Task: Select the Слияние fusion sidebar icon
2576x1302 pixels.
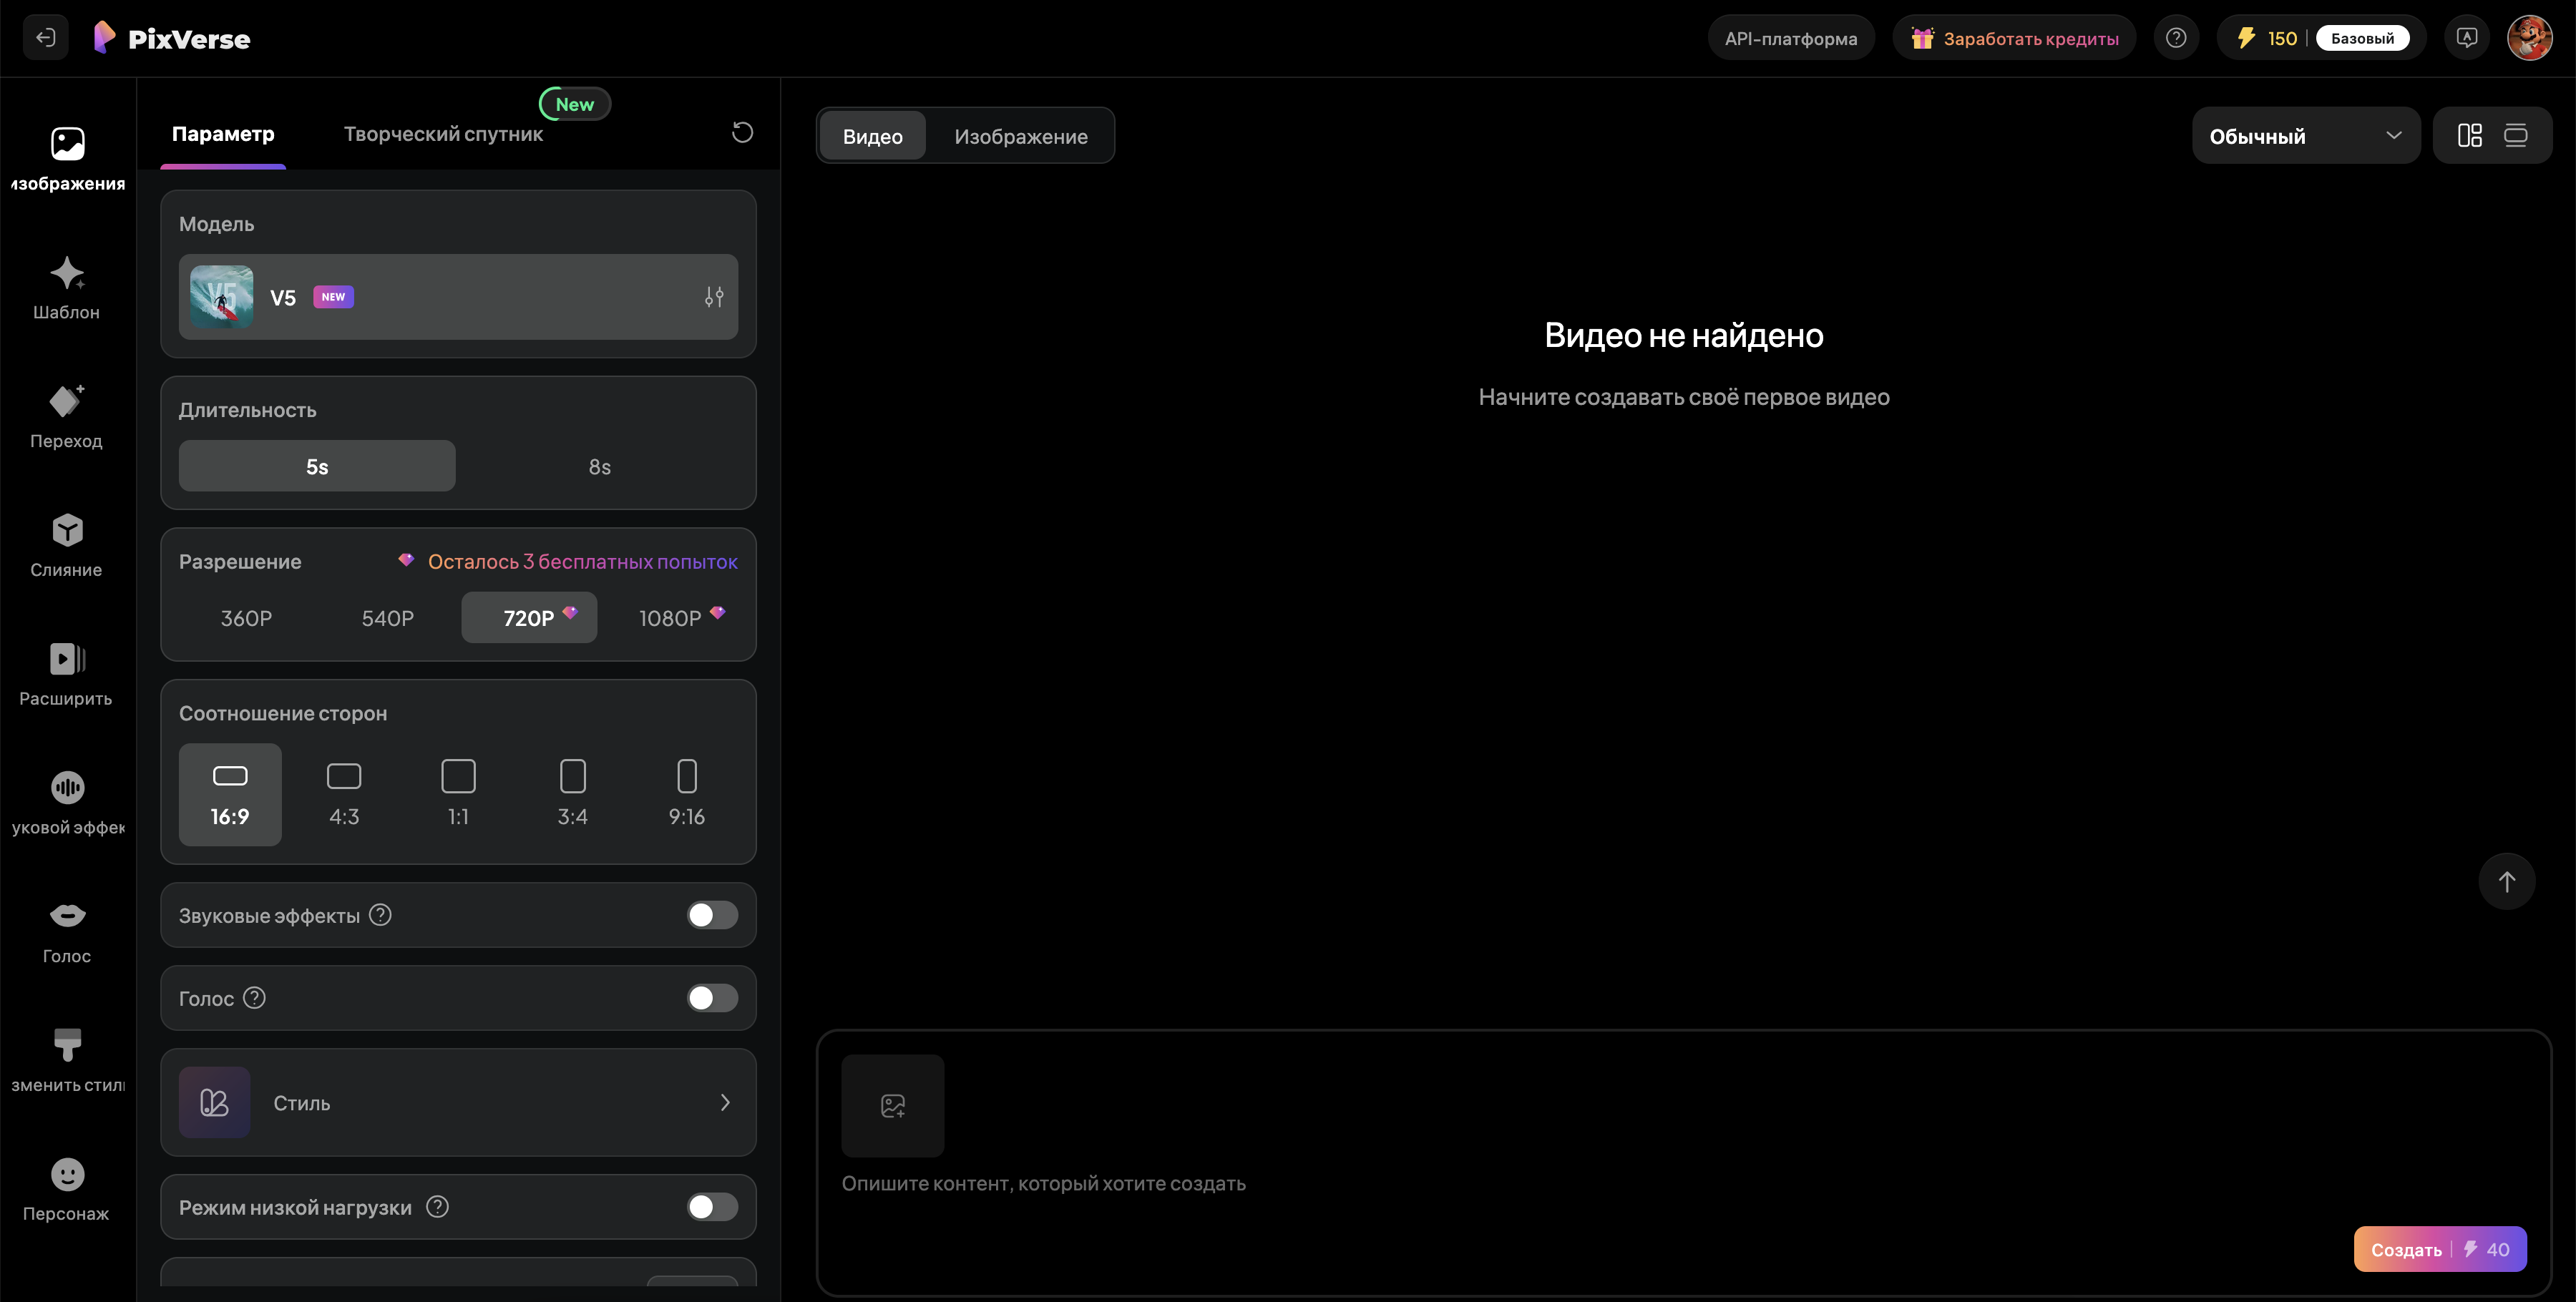Action: point(67,531)
